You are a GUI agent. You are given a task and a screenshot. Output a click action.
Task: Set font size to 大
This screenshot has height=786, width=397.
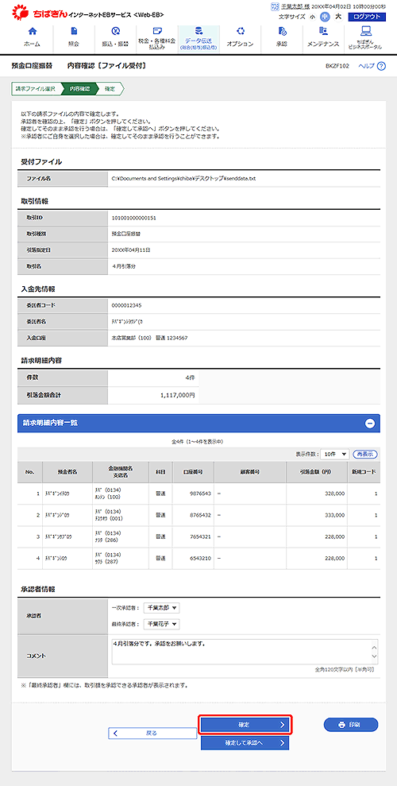click(x=338, y=17)
